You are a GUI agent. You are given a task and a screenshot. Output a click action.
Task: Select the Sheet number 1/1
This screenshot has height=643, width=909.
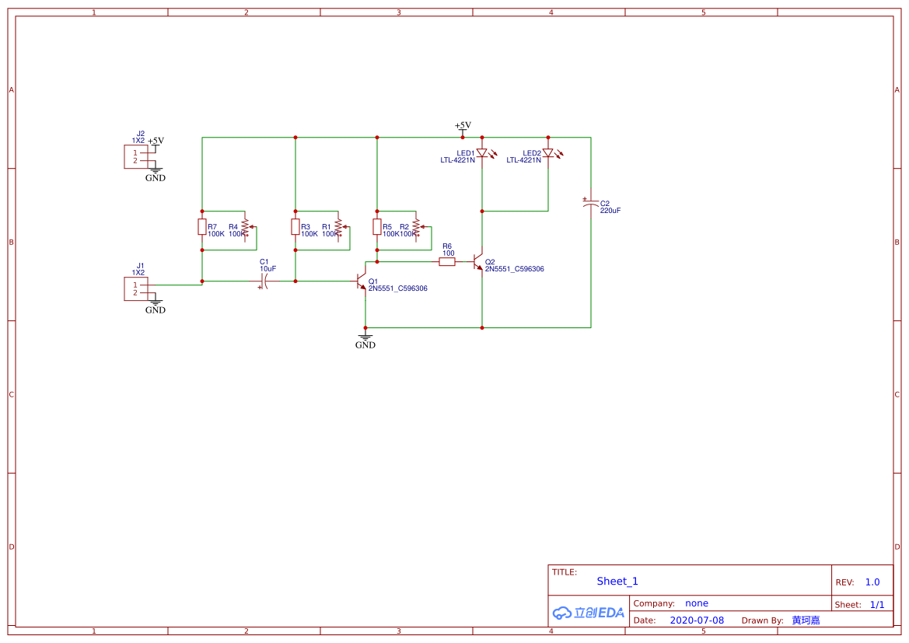[x=877, y=605]
